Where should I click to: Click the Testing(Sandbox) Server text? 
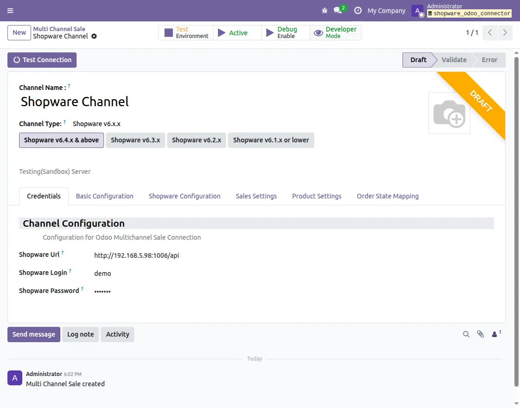click(55, 172)
